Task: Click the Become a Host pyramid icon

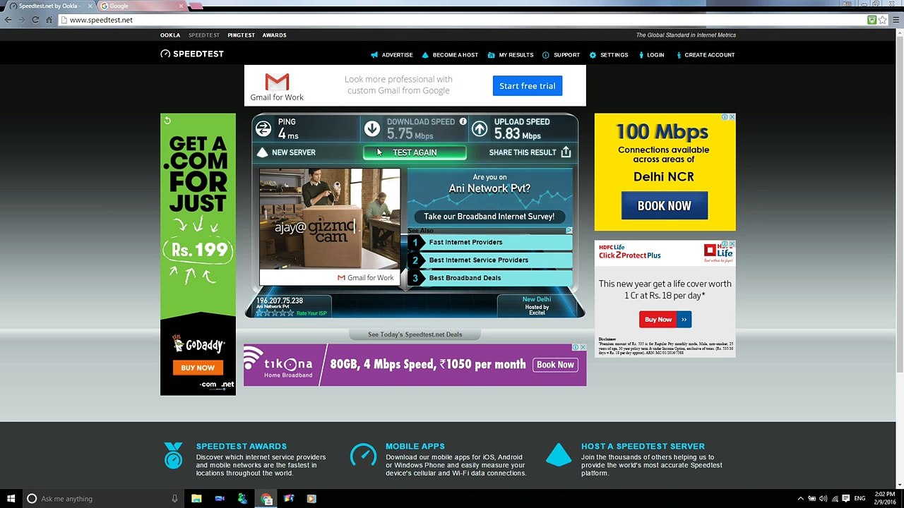Action: coord(425,55)
